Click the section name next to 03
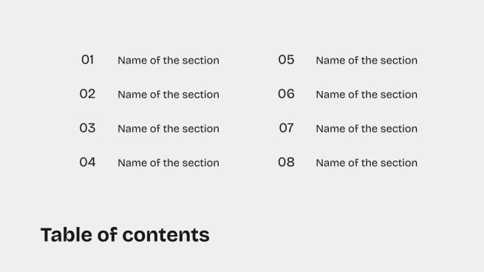 168,129
